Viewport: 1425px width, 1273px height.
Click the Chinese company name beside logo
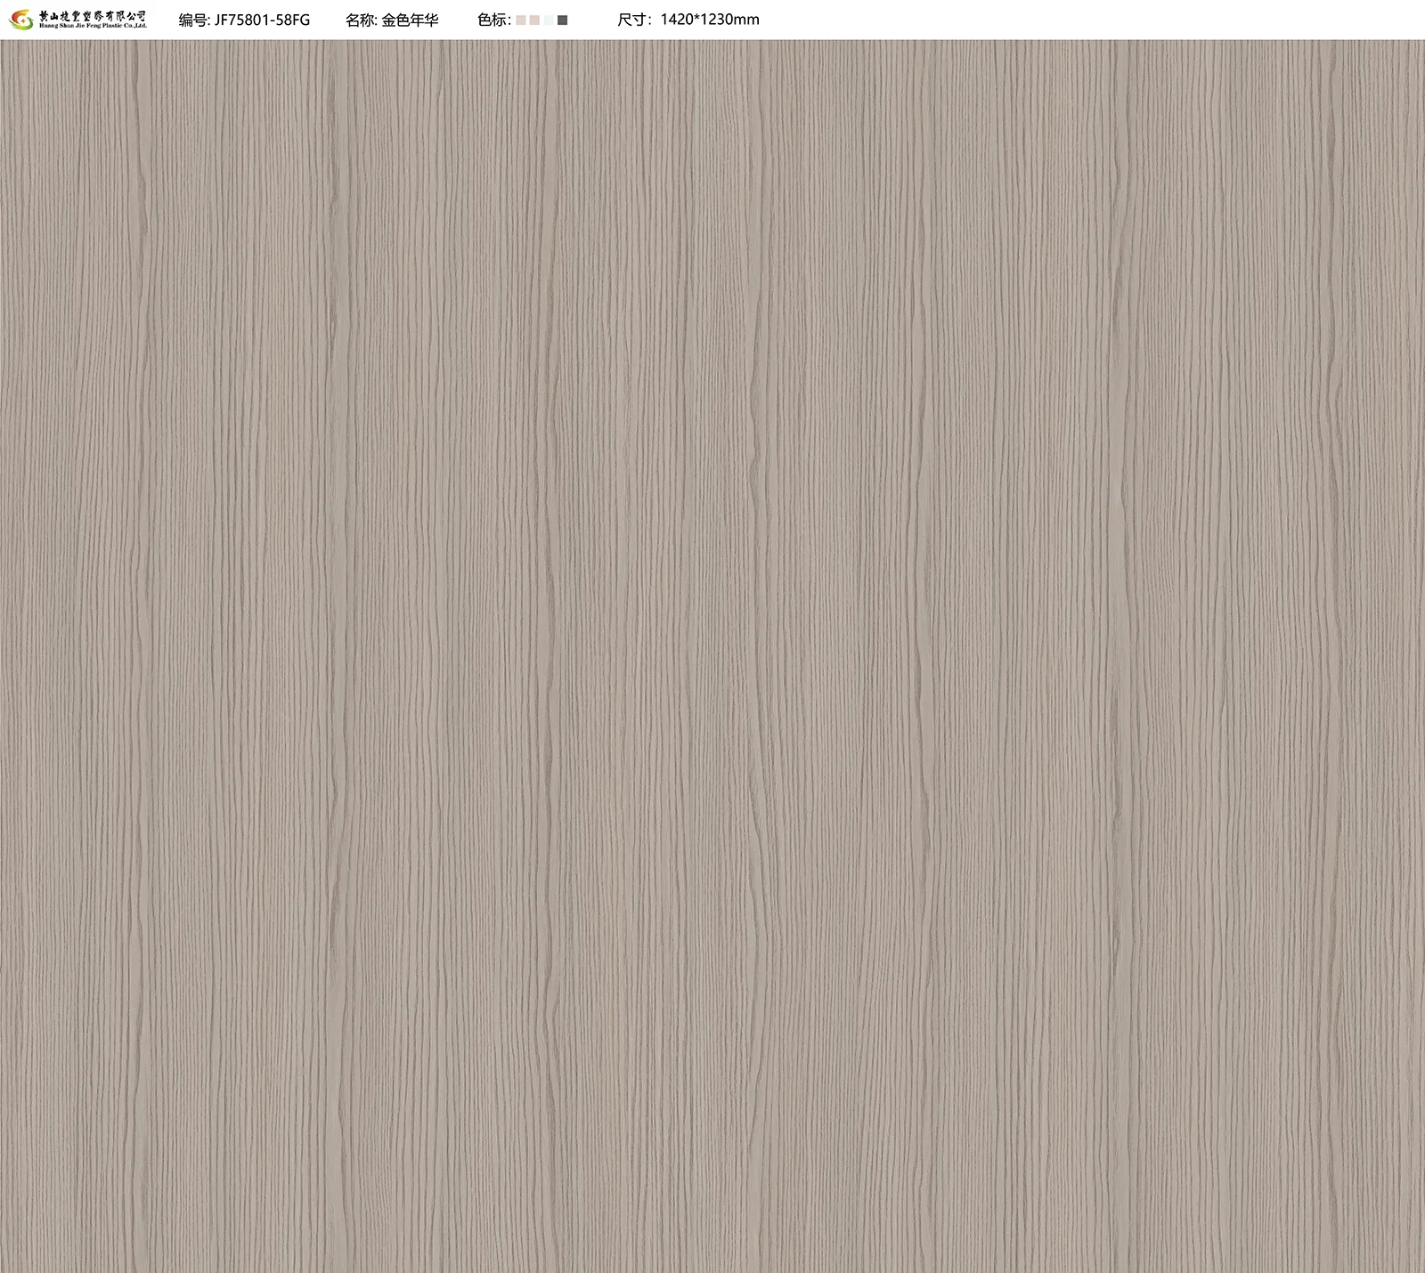click(x=93, y=16)
